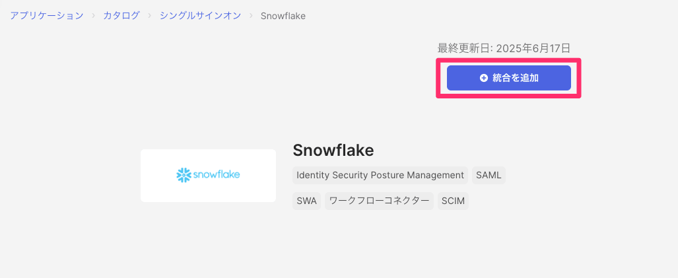Click the chevron after カタログ breadcrumb

(x=150, y=15)
